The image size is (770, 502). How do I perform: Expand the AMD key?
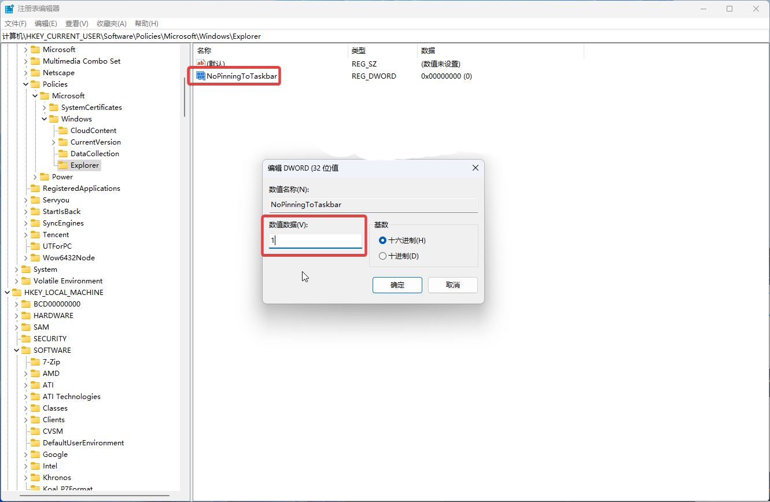click(26, 373)
